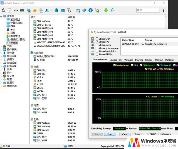
Task: Click the 项目 column header
Action: coord(33,17)
